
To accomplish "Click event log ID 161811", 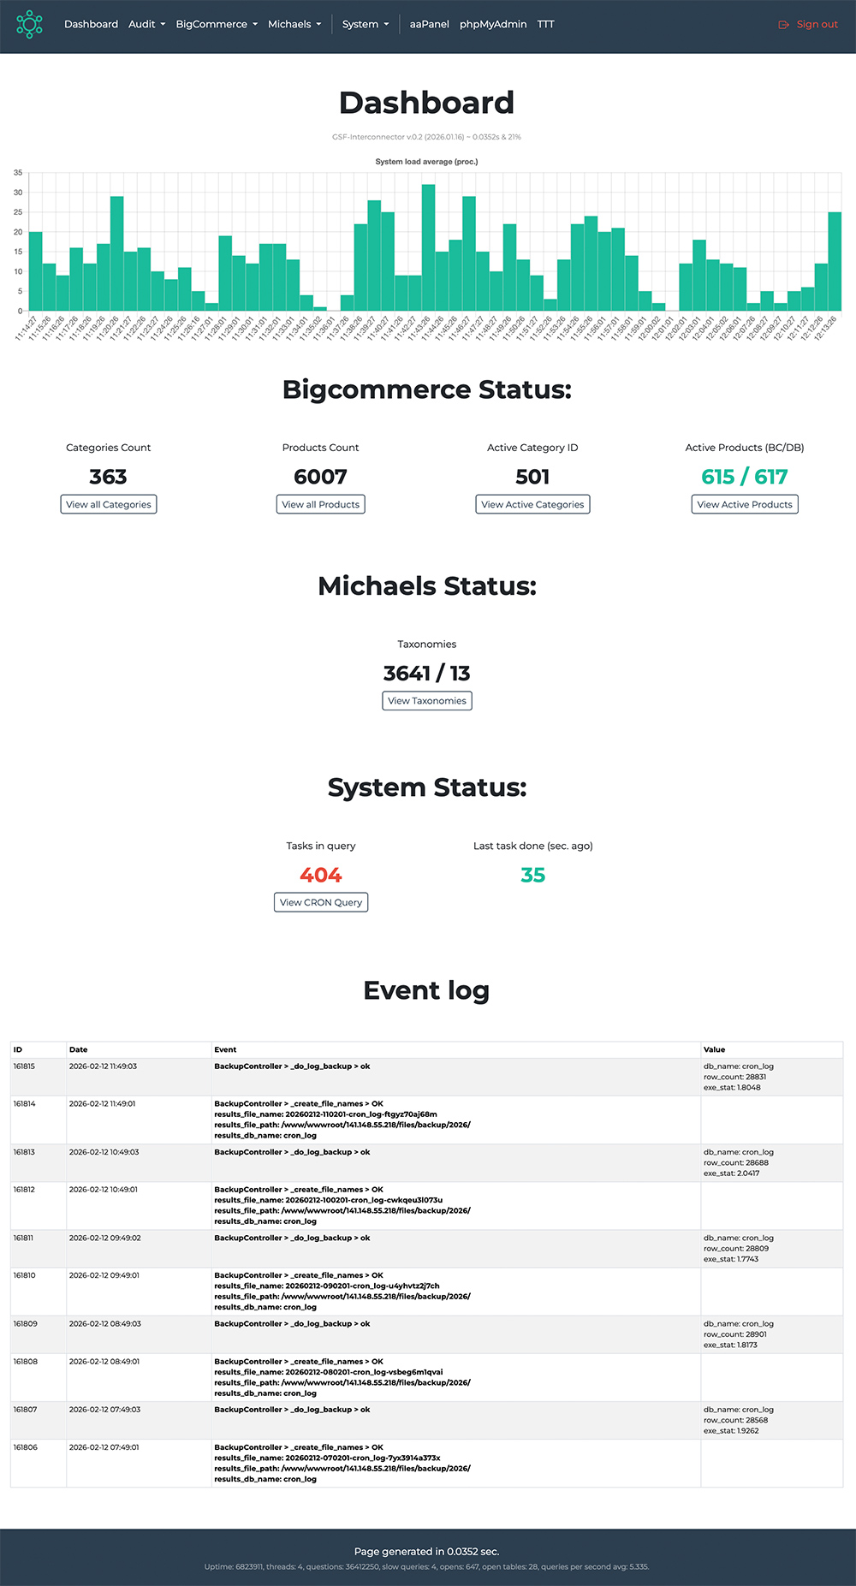I will [x=24, y=1238].
